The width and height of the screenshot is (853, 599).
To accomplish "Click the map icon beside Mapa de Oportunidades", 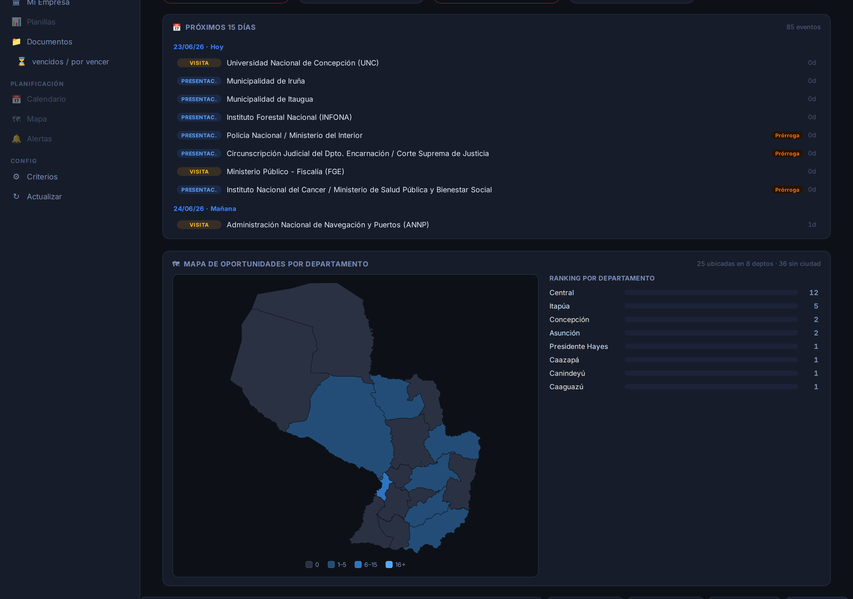I will click(x=176, y=264).
